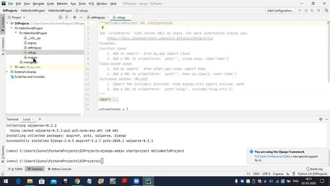Image resolution: width=330 pixels, height=186 pixels.
Task: Click the PyCharm Professional Edition link
Action: pyautogui.click(x=274, y=157)
